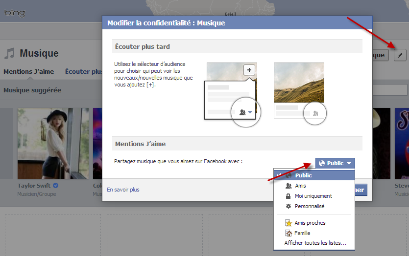
Task: Open the Public audience dropdown
Action: [x=335, y=163]
